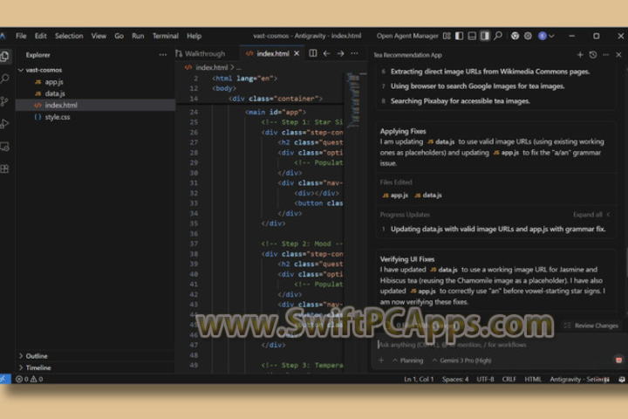The image size is (628, 419).
Task: Open Explorer panel more actions menu
Action: 162,54
